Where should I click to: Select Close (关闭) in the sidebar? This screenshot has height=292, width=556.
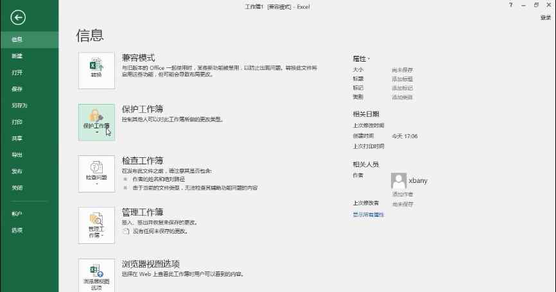click(30, 187)
